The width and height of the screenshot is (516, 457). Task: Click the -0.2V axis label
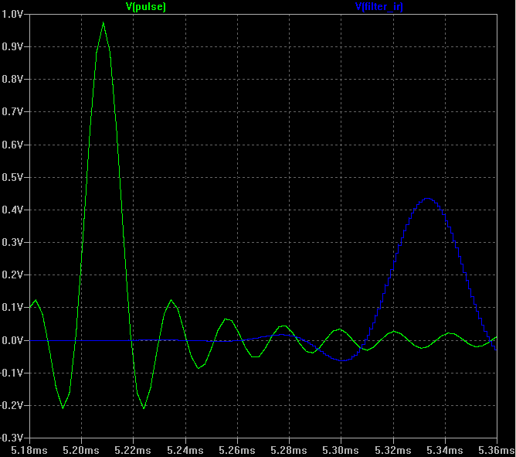[12, 406]
